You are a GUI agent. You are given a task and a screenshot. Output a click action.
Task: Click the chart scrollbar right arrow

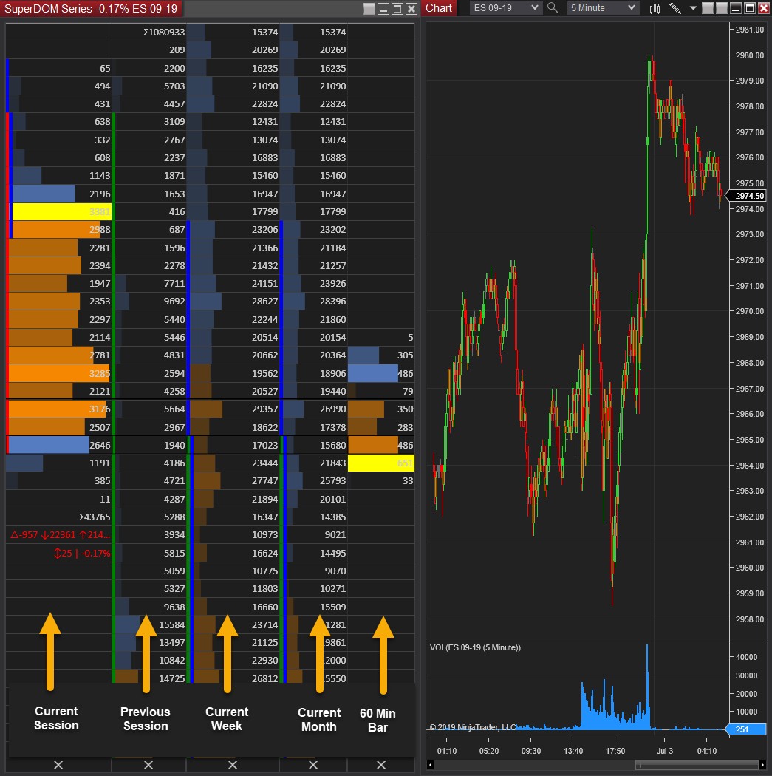pos(762,765)
